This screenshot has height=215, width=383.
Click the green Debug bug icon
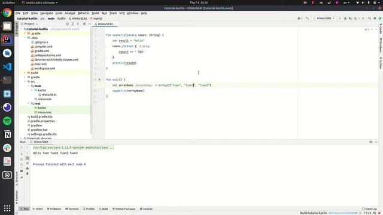tap(345, 19)
